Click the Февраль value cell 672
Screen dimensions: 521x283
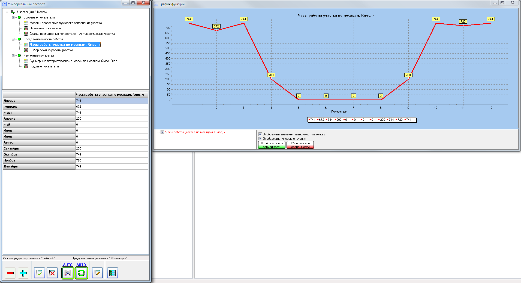112,107
